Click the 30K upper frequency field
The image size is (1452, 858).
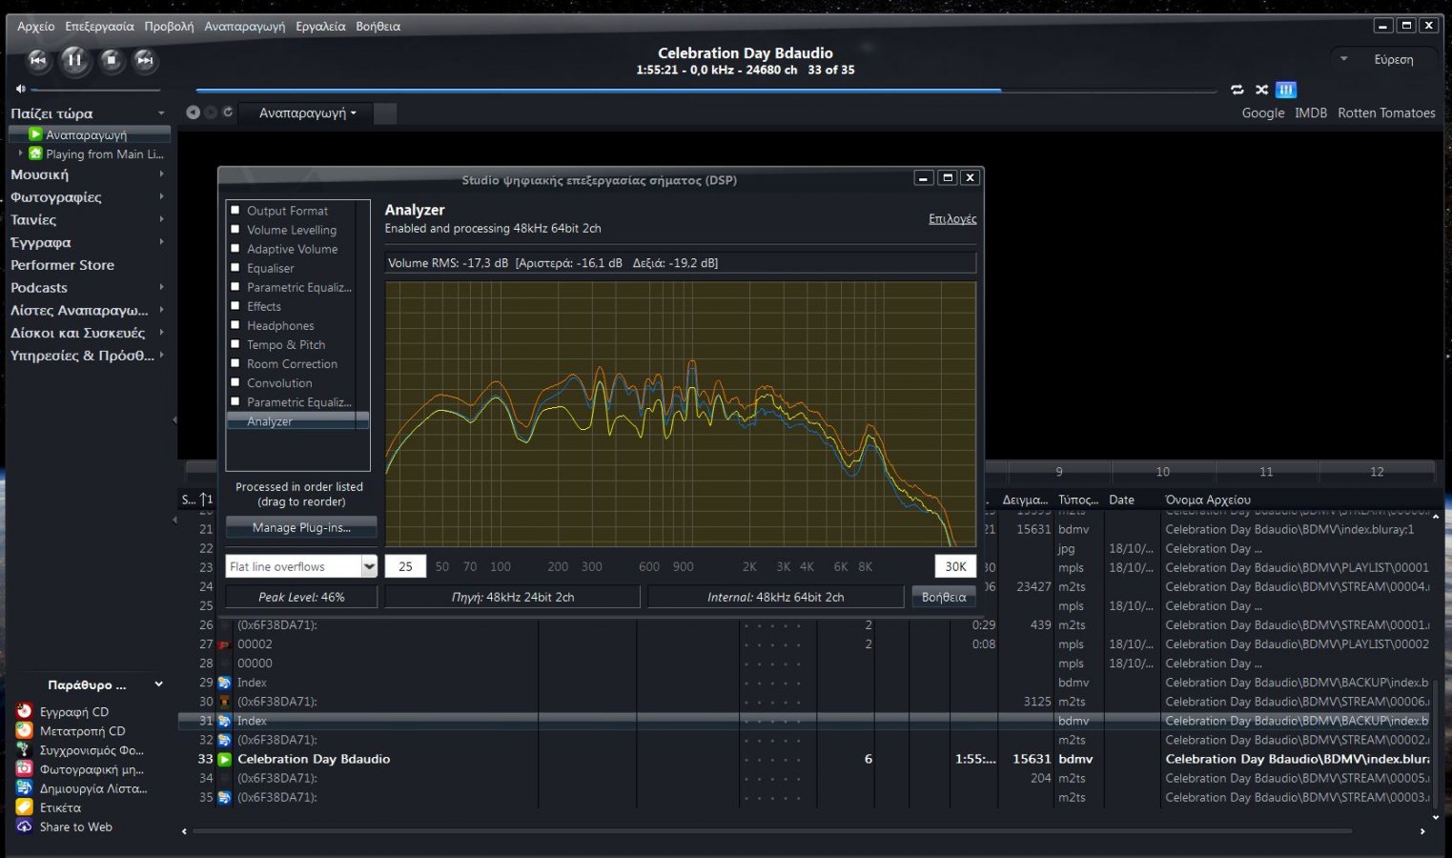pyautogui.click(x=955, y=566)
